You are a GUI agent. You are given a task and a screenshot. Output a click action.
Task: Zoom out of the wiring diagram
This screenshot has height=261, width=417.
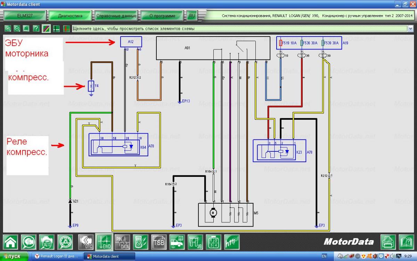17,29
